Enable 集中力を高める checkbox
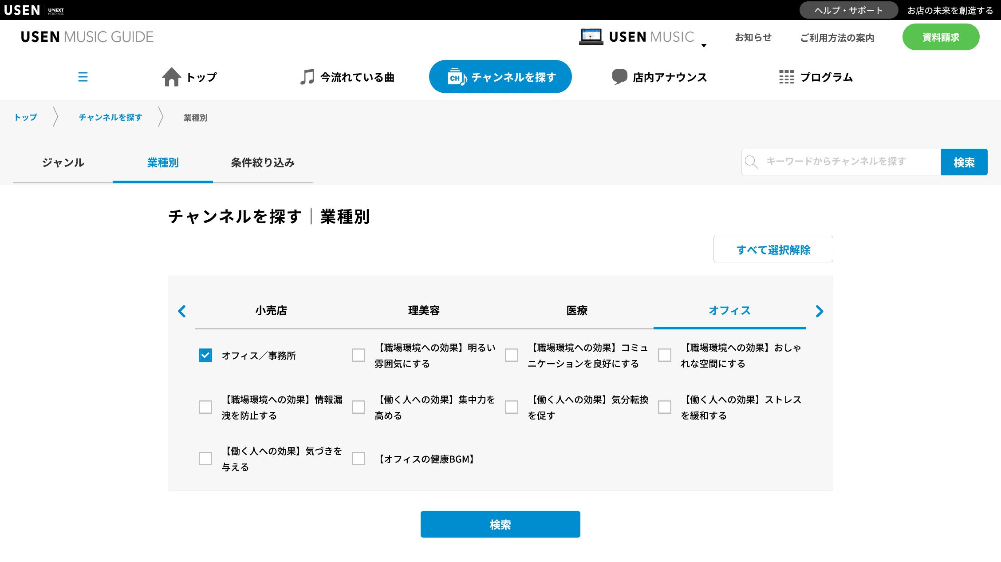Viewport: 1001px width, 562px height. pyautogui.click(x=359, y=407)
